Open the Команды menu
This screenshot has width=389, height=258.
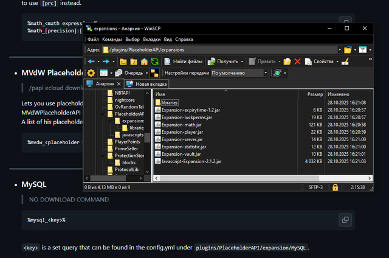point(112,39)
